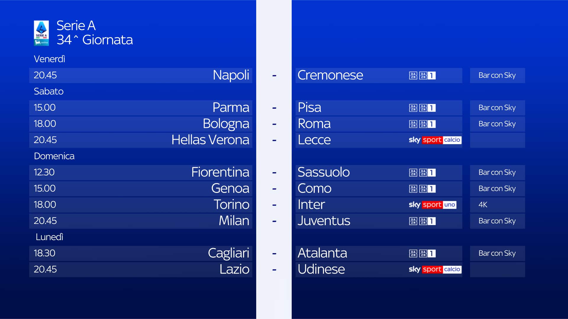Click the Sky Sport Calcio logo beside Lecce
Viewport: 568px width, 319px height.
(x=435, y=140)
